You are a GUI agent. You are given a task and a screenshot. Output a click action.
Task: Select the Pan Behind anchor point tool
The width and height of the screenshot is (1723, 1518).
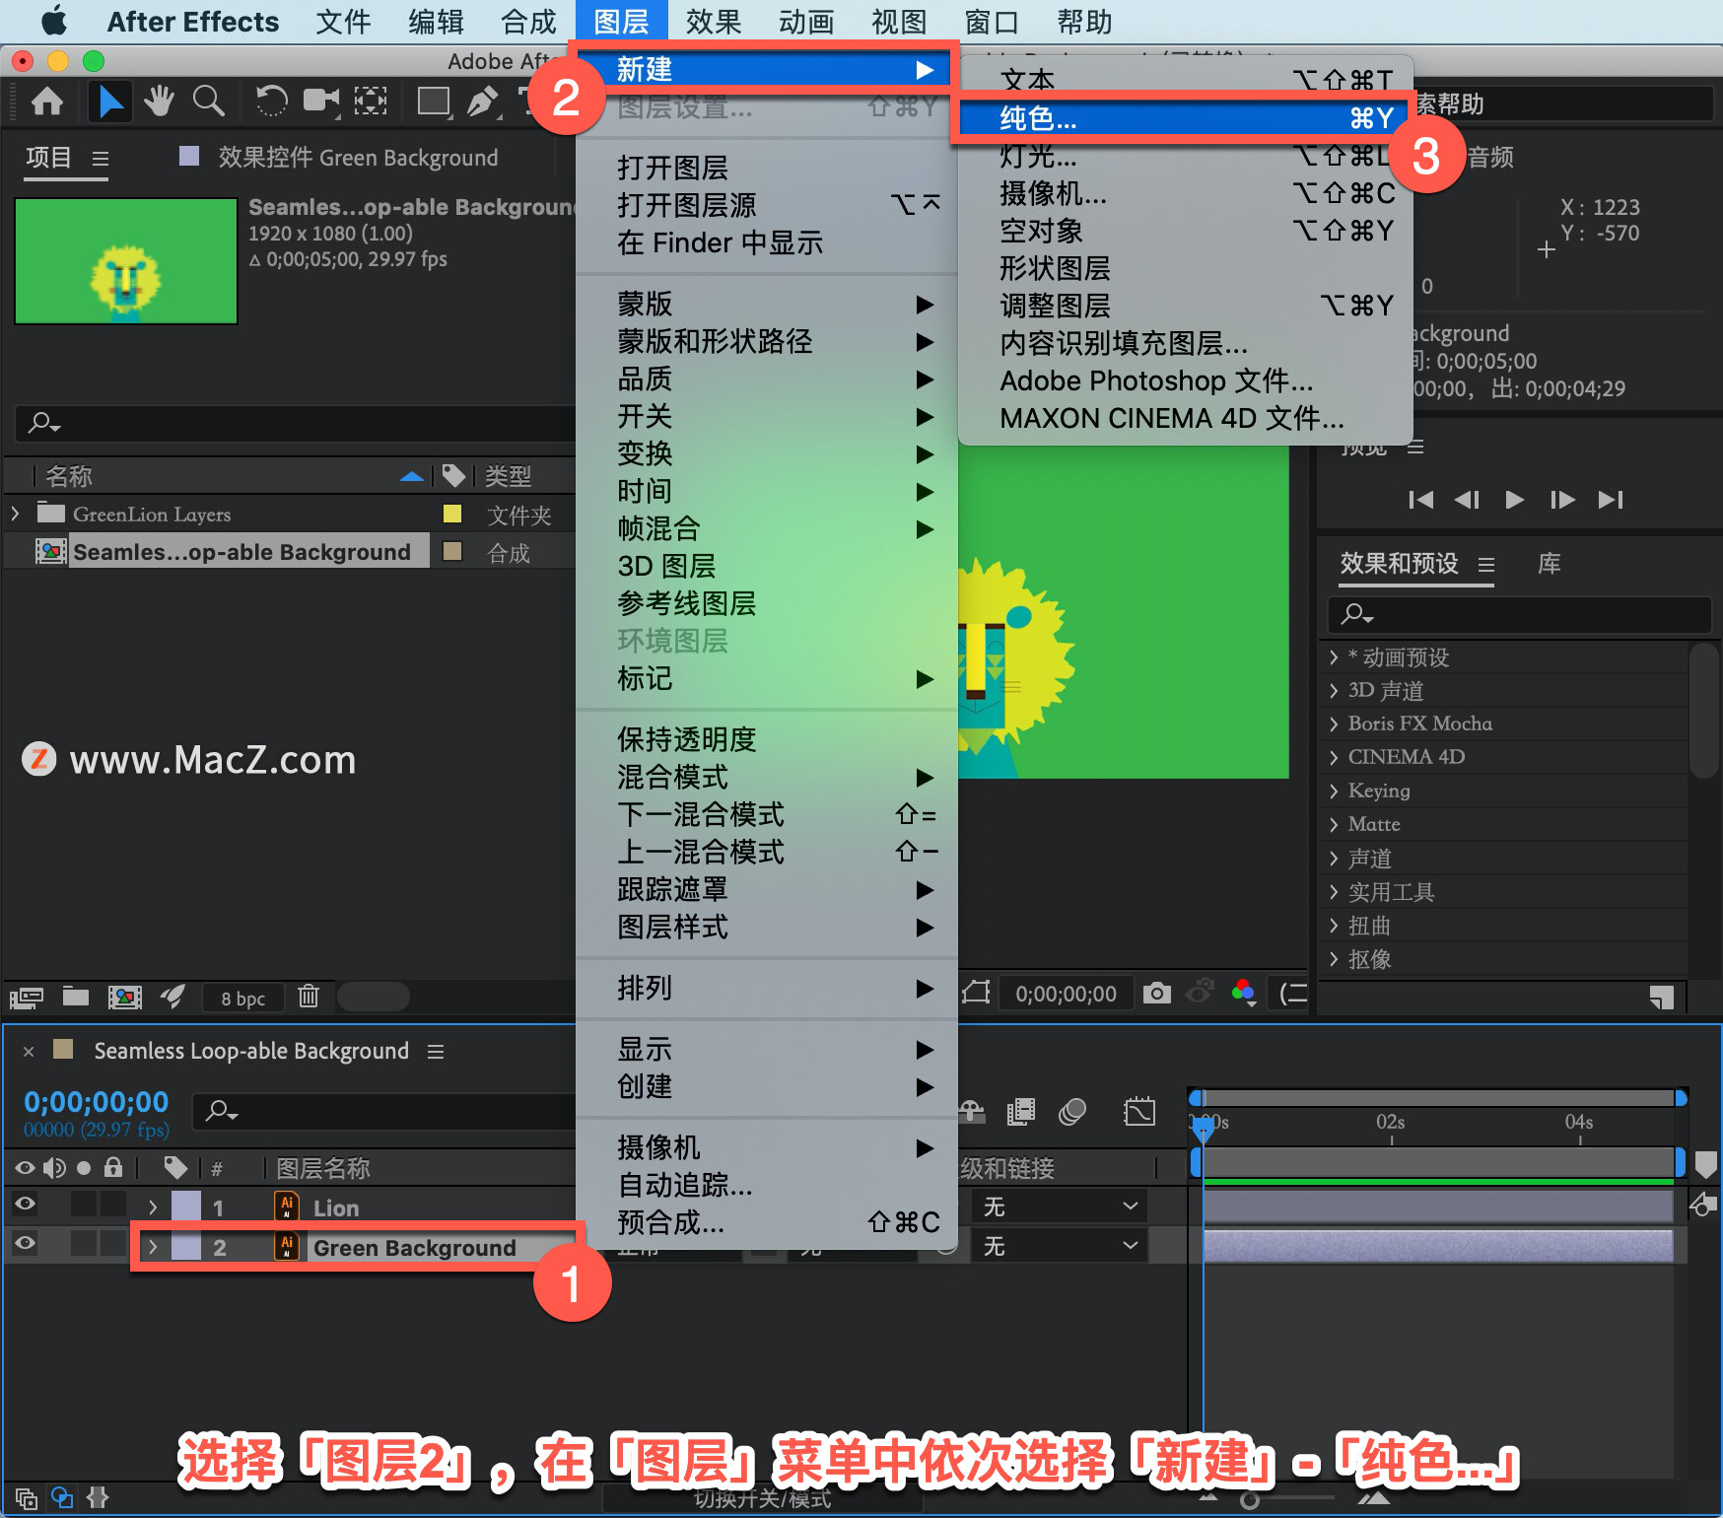pos(371,102)
